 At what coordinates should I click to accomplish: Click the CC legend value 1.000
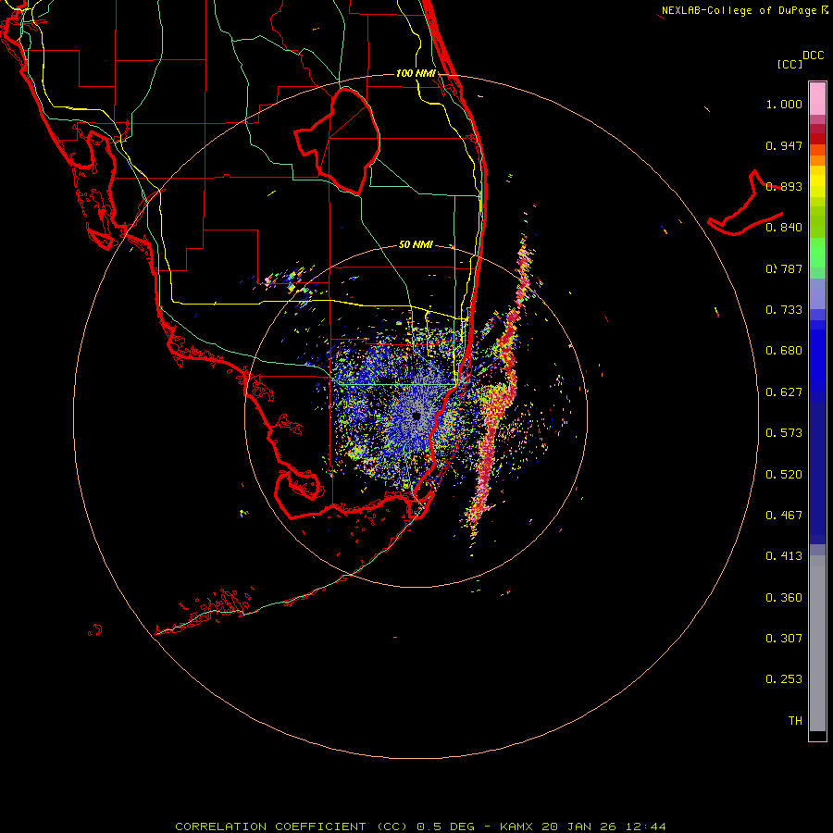(x=784, y=104)
